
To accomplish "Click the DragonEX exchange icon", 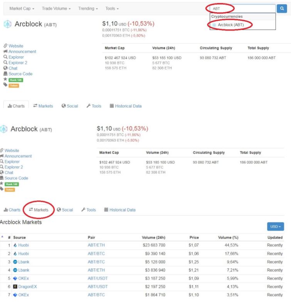I will (x=15, y=287).
